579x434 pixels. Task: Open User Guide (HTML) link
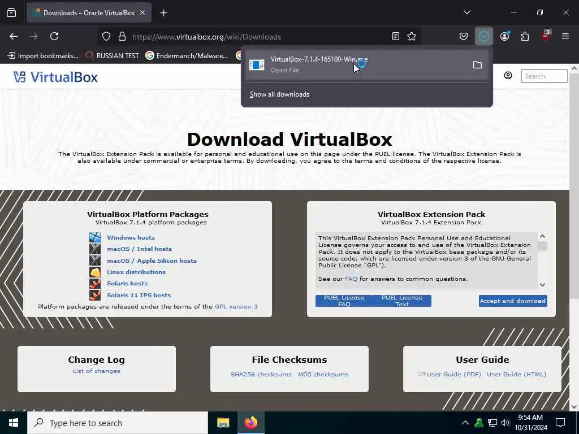(516, 375)
